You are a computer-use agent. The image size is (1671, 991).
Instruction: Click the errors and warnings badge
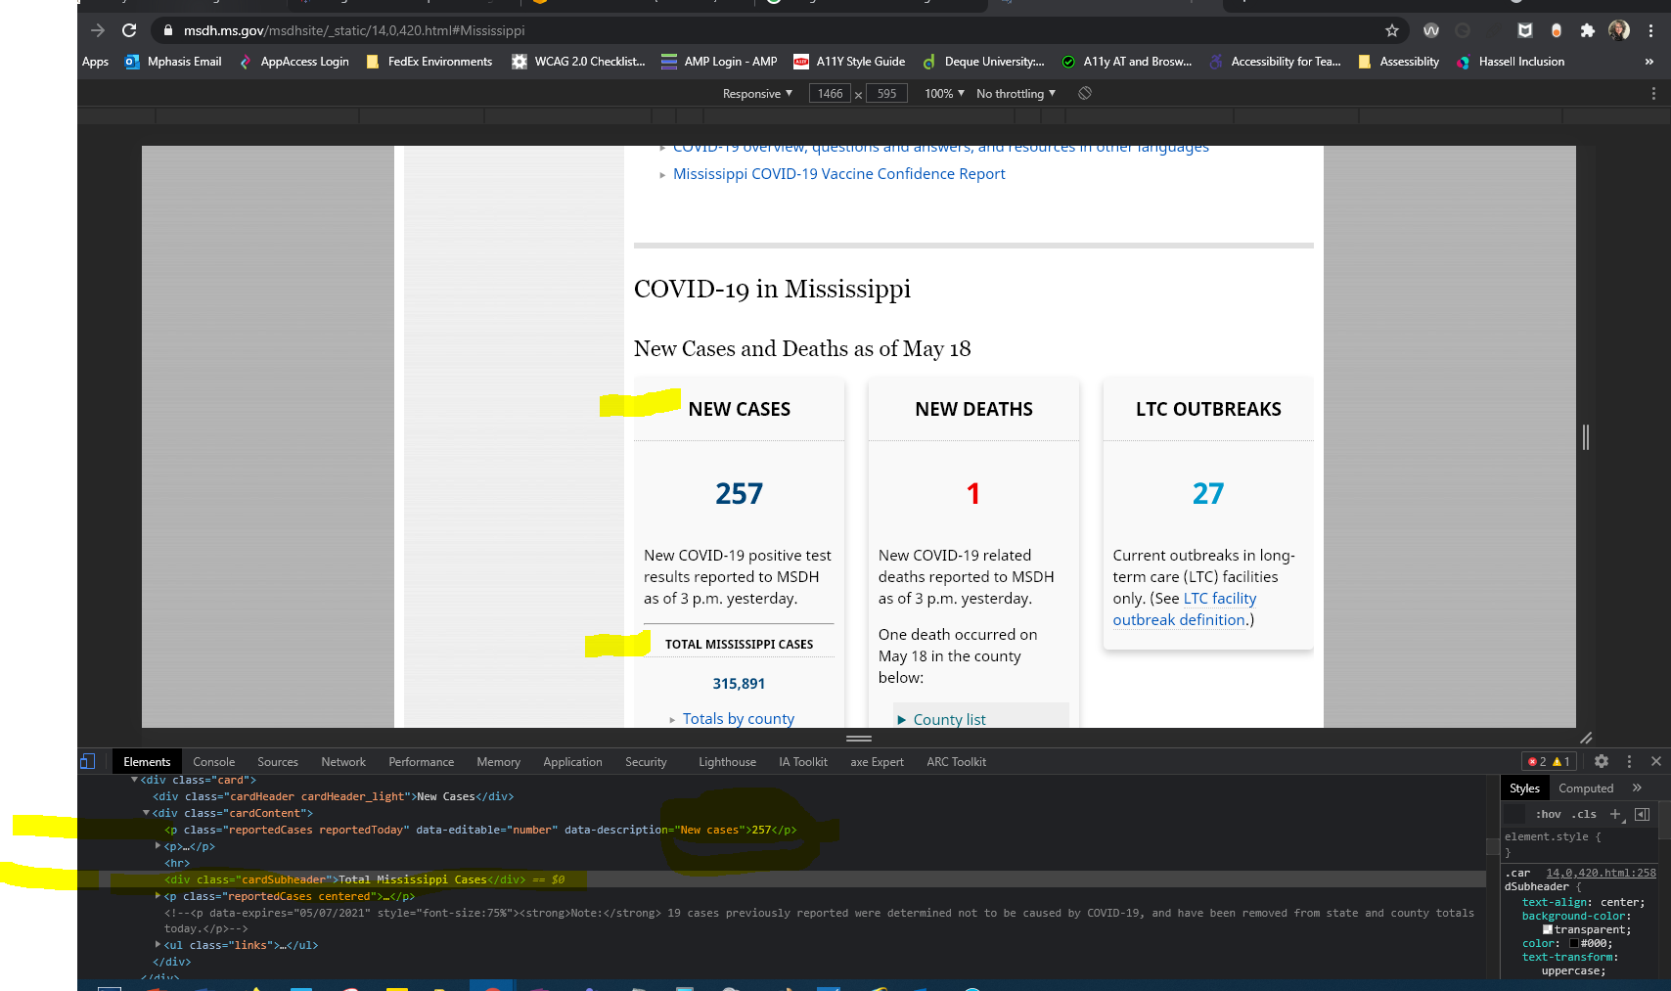point(1549,761)
